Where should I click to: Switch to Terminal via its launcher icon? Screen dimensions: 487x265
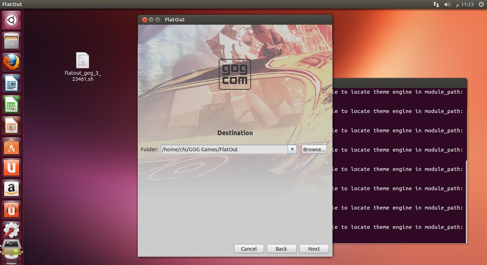[12, 244]
